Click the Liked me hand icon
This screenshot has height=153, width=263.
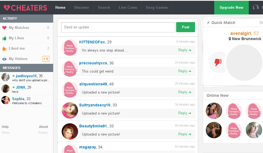click(4, 49)
